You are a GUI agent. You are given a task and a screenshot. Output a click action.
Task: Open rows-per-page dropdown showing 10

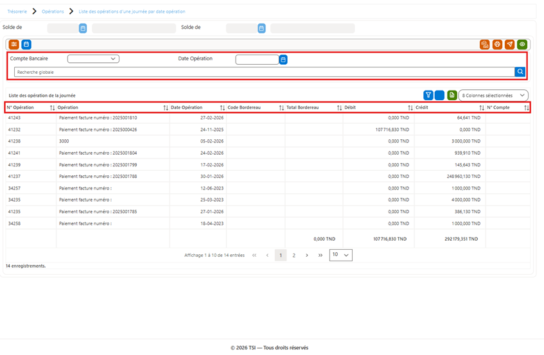[x=340, y=255]
